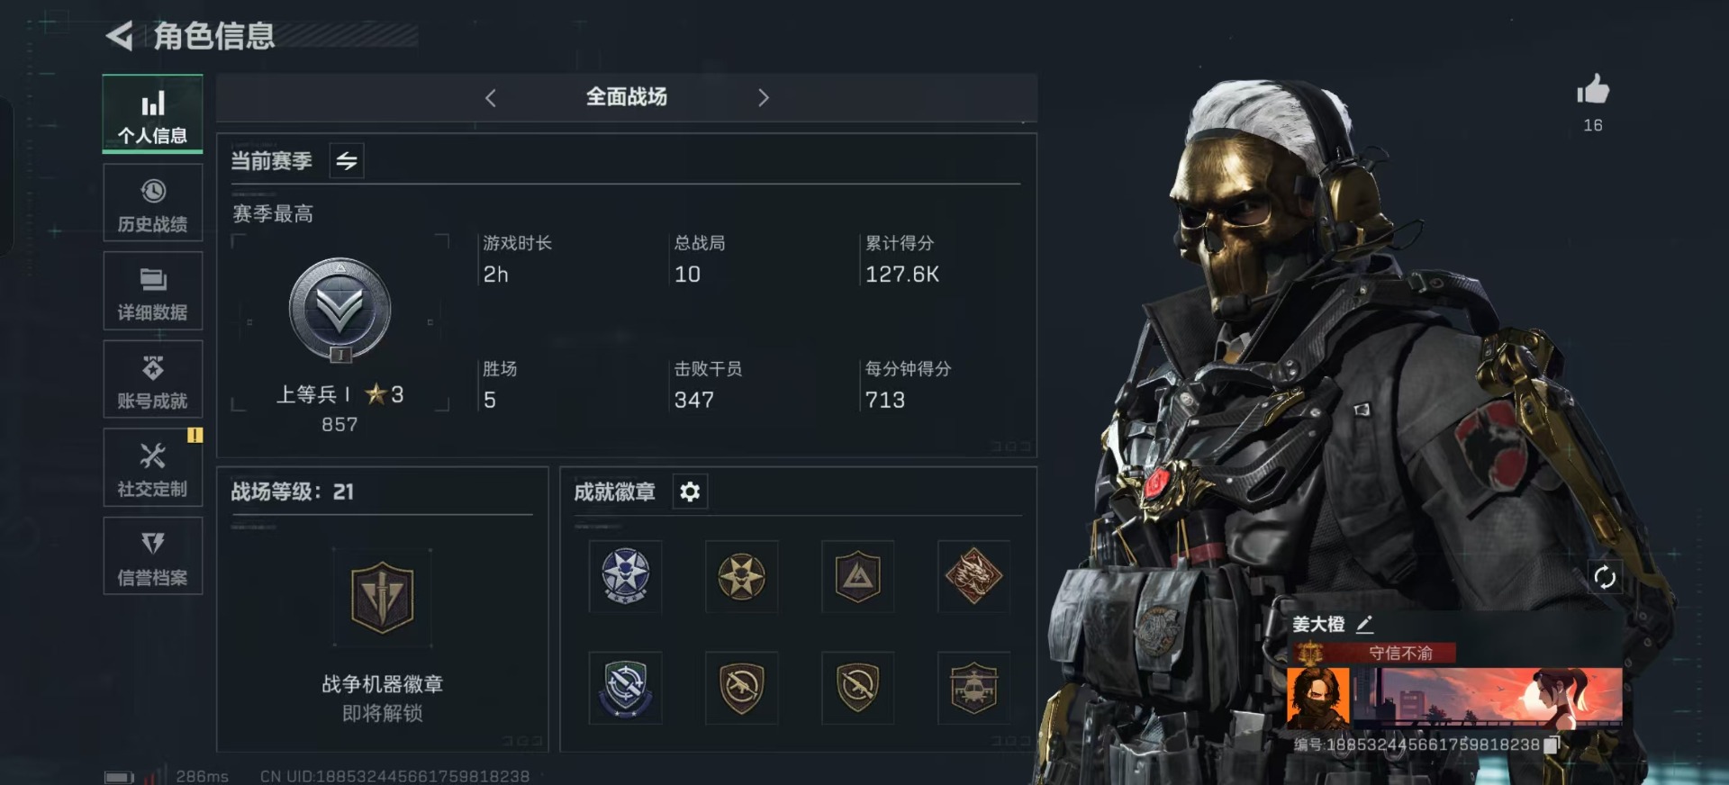This screenshot has width=1729, height=785.
Task: Toggle season view with swap arrows icon
Action: (347, 161)
